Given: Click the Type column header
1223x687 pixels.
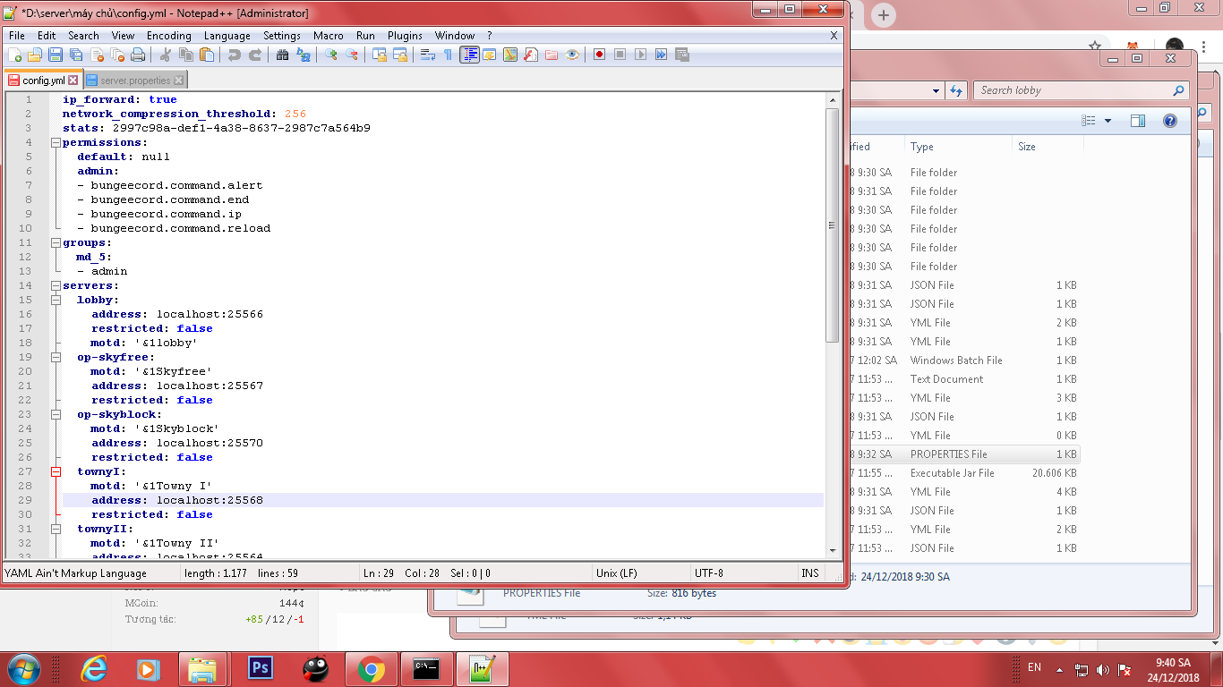Looking at the screenshot, I should (x=922, y=147).
